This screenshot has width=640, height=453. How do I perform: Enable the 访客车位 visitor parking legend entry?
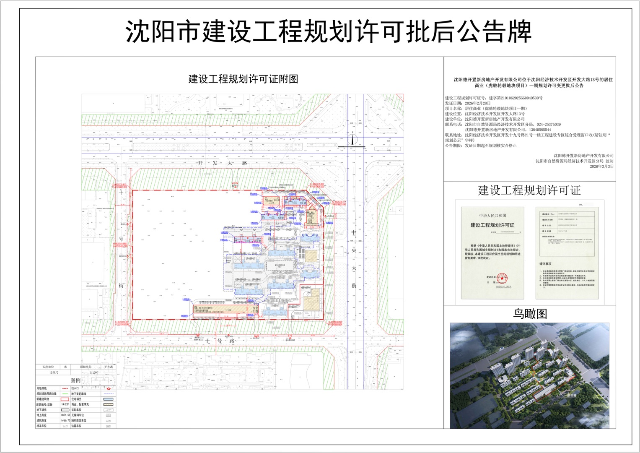tap(109, 426)
